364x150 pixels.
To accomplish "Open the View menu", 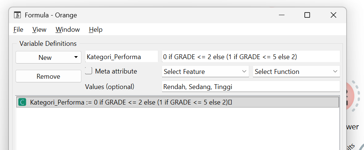I will click(x=39, y=30).
